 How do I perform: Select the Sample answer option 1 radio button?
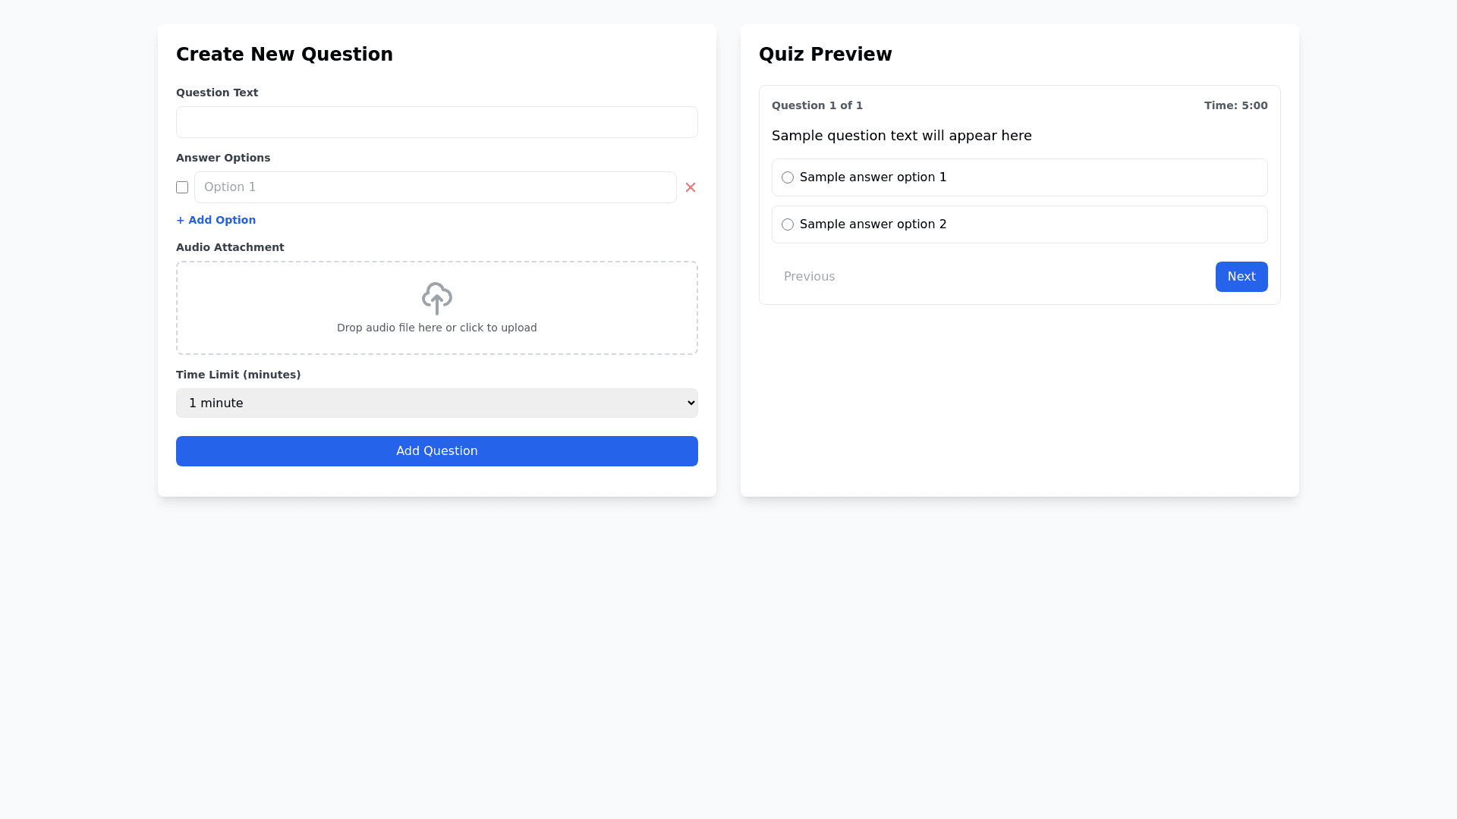pyautogui.click(x=788, y=177)
